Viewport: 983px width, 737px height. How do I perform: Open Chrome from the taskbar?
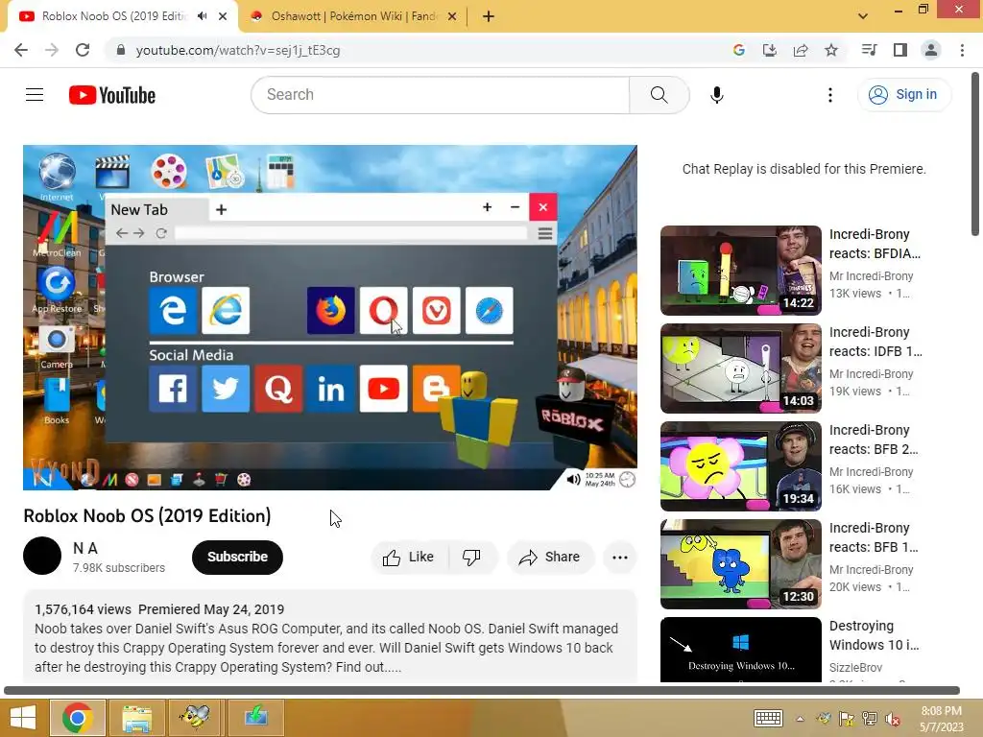[78, 718]
